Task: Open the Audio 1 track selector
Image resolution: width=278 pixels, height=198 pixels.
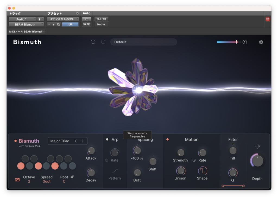Action: coord(23,19)
